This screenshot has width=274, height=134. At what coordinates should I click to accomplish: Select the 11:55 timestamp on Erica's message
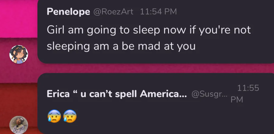click(x=248, y=88)
